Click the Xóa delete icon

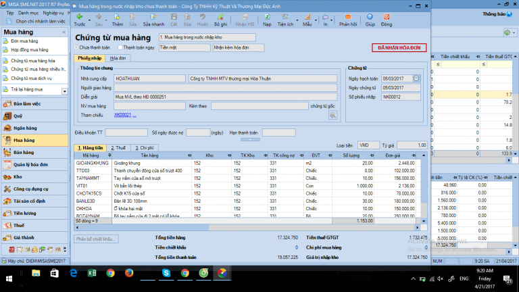[187, 20]
